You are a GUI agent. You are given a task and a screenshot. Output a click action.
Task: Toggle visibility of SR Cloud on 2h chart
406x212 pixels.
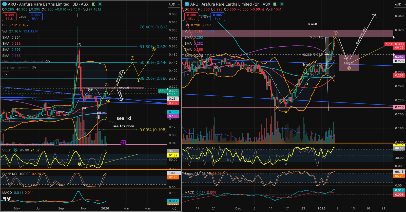tap(206, 62)
